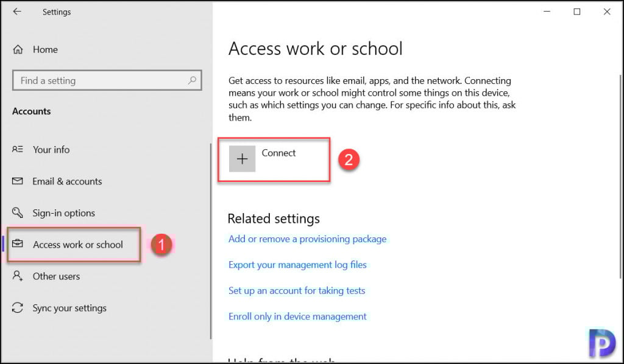The image size is (624, 364).
Task: Maximize the Settings window
Action: click(x=576, y=12)
